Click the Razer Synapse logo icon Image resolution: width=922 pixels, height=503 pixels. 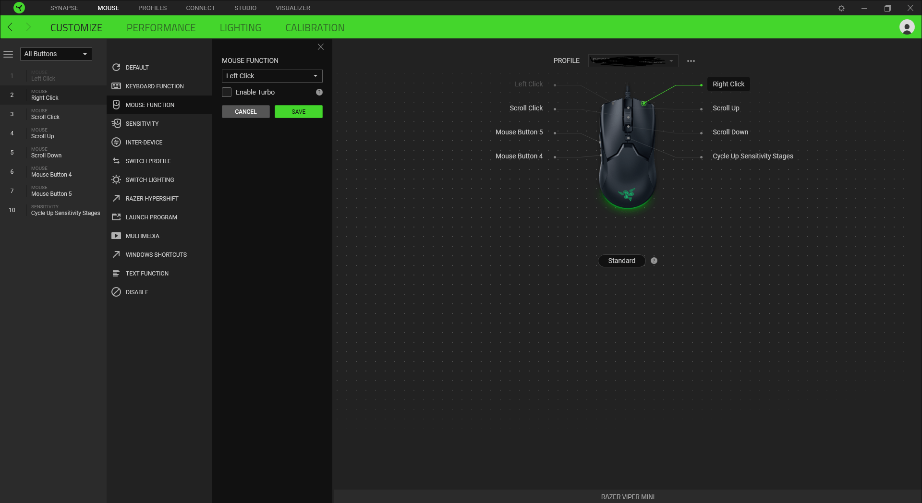[x=19, y=8]
